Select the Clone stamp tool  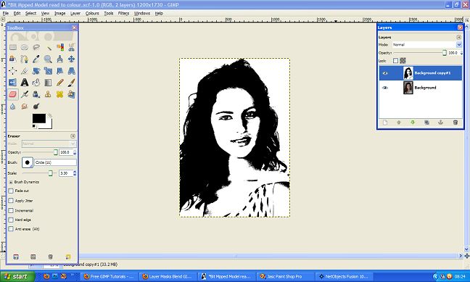[48, 94]
